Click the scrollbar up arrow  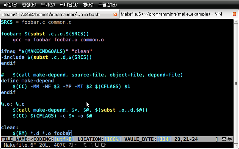(236, 22)
